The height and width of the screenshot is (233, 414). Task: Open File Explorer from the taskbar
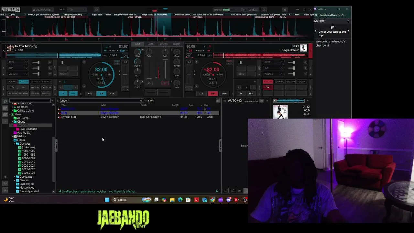click(172, 200)
